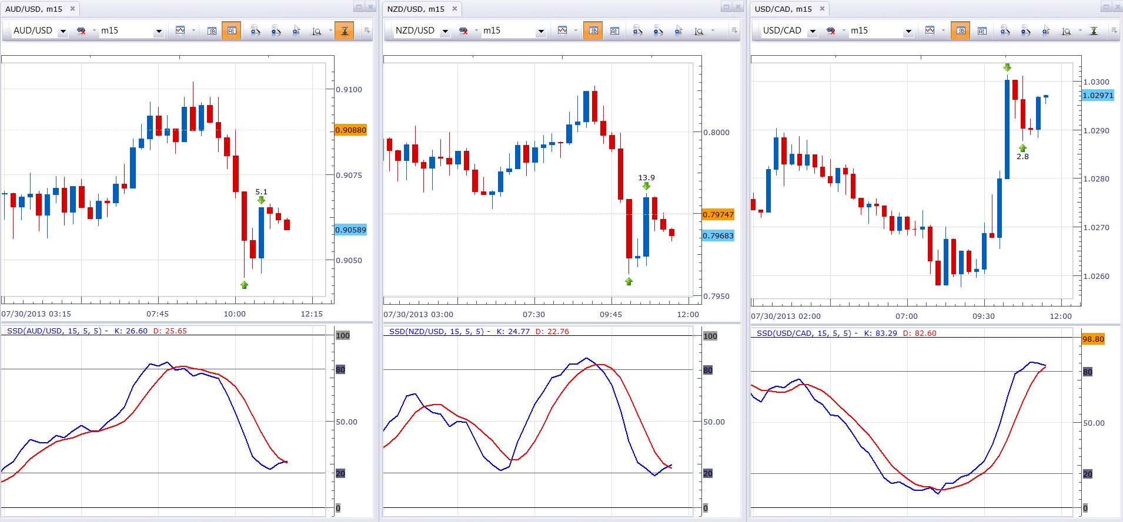Toggle Bid price display on NZD/USD chart
The image size is (1123, 522).
pyautogui.click(x=594, y=31)
